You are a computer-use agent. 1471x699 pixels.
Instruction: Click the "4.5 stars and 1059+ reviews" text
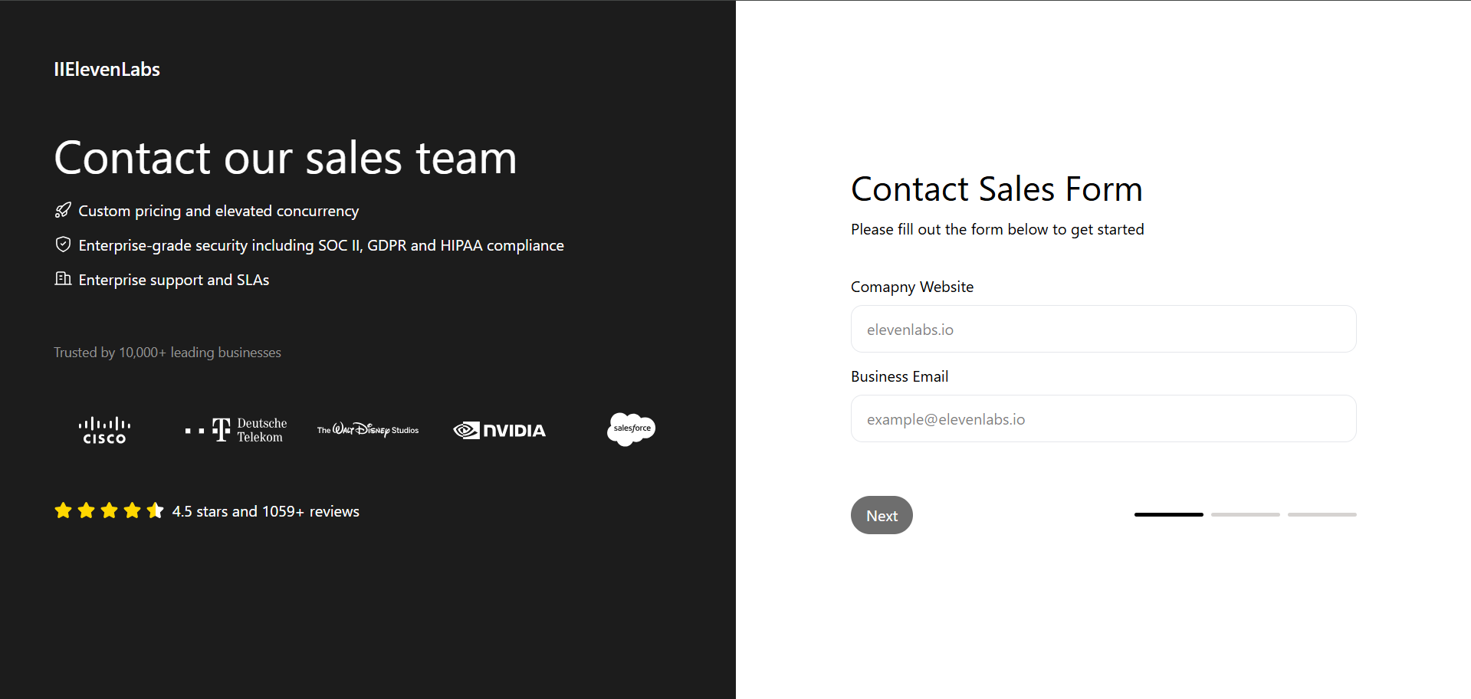point(265,511)
